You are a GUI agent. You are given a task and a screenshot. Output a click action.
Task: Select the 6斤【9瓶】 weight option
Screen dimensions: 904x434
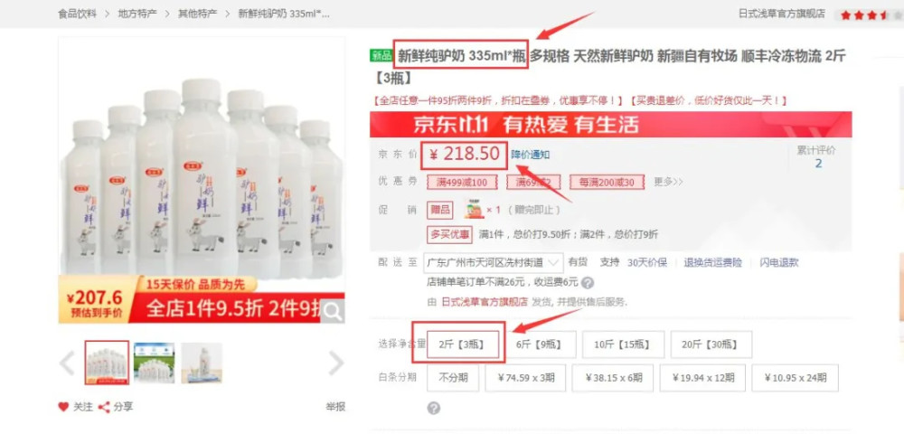point(539,344)
